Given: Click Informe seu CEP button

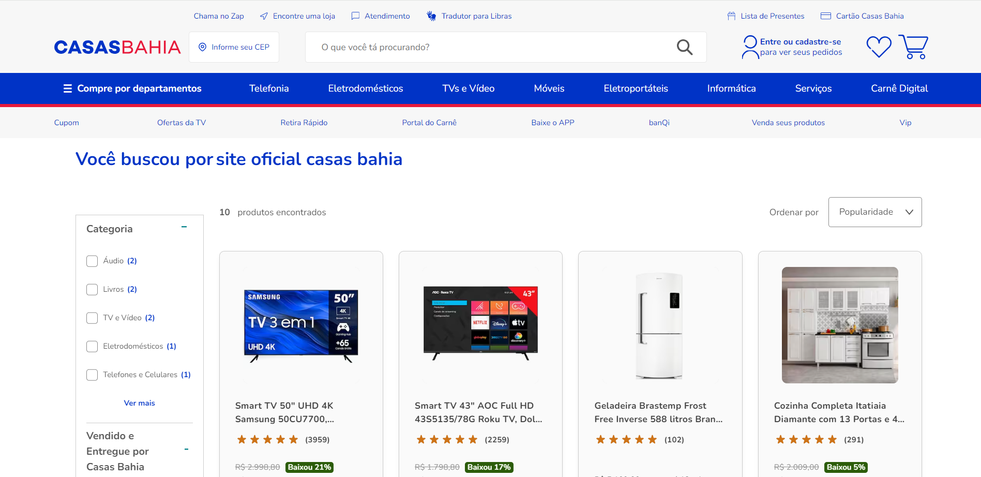Looking at the screenshot, I should [234, 47].
